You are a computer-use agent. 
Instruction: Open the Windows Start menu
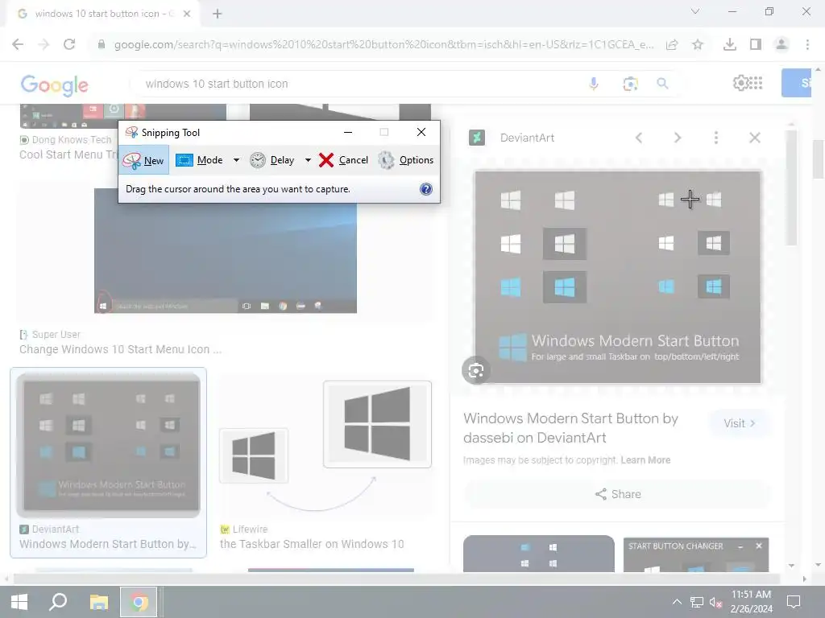coord(19,602)
